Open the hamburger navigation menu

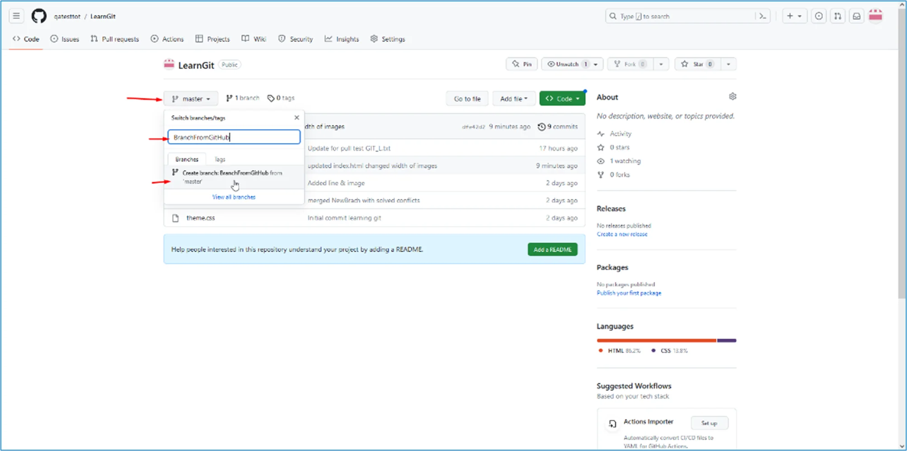tap(16, 16)
